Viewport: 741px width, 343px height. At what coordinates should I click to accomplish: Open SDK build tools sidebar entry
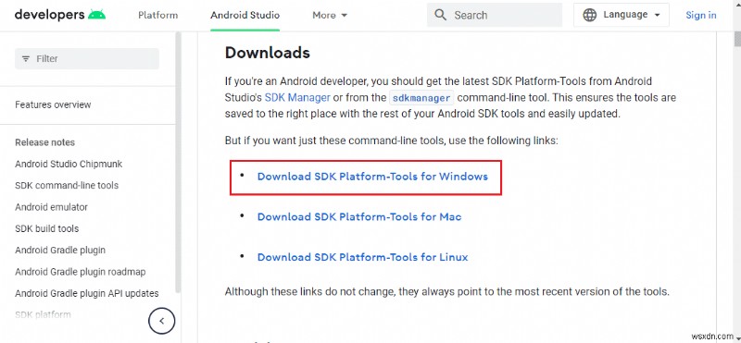pyautogui.click(x=47, y=229)
